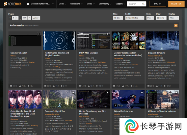Add Performance Booster mod via plus icon
187x135 pixels.
73,34
